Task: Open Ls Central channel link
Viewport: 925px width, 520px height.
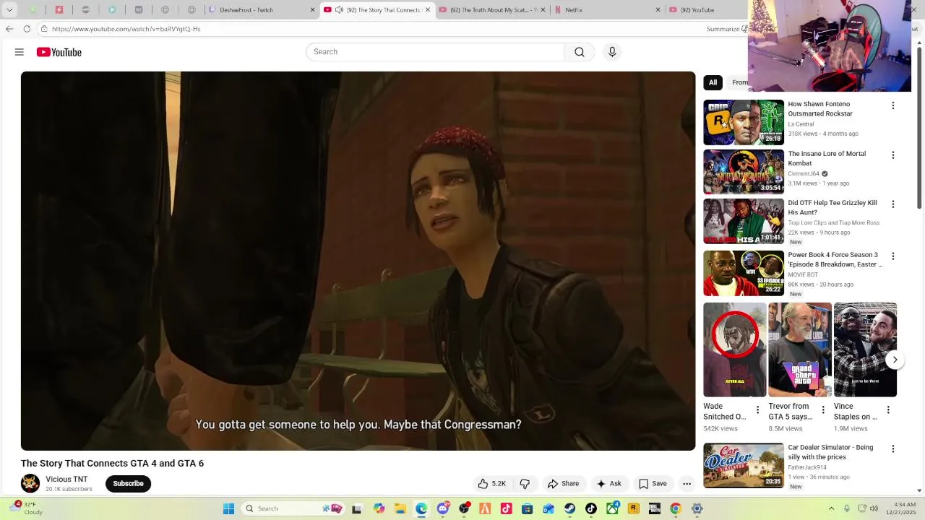Action: coord(801,124)
